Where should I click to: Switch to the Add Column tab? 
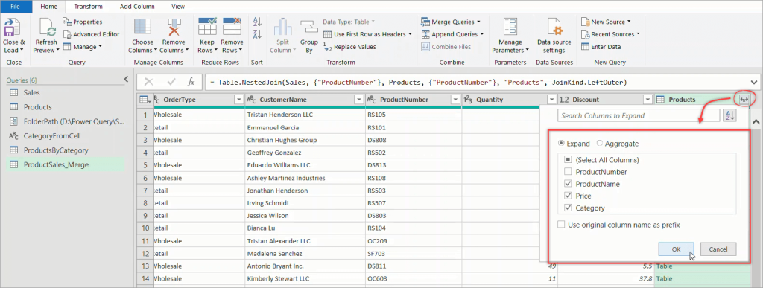click(138, 6)
